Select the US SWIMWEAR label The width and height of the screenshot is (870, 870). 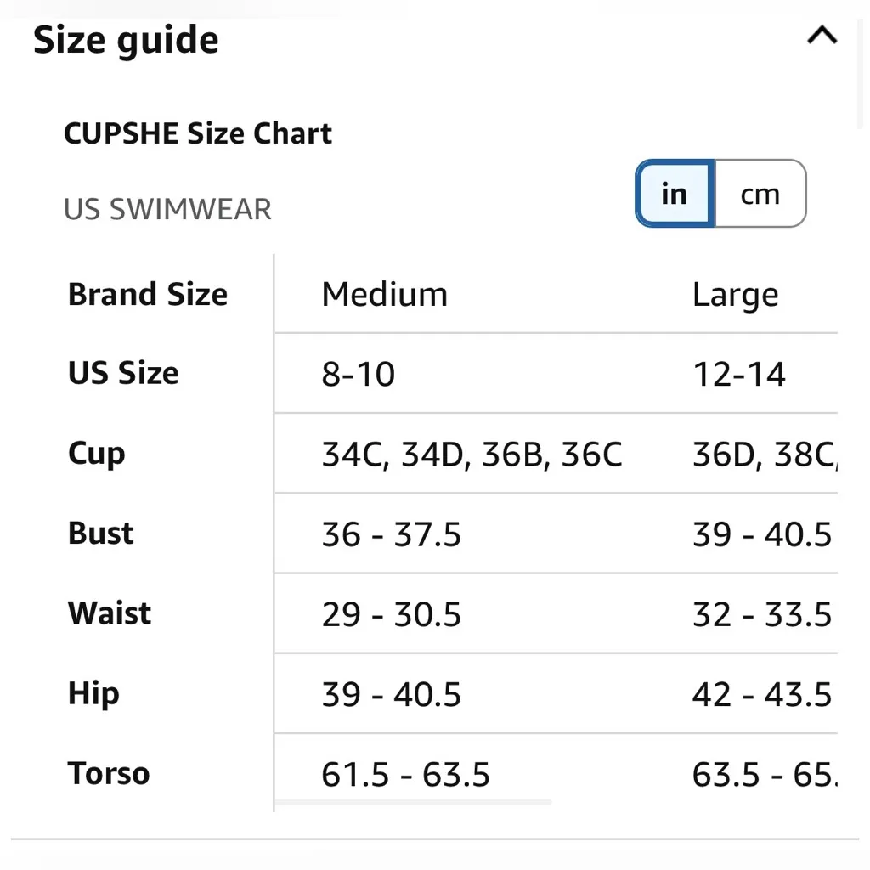[167, 209]
